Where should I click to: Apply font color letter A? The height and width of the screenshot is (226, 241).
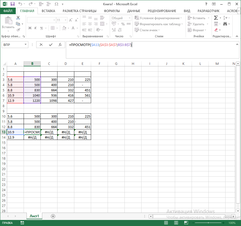tap(73, 28)
